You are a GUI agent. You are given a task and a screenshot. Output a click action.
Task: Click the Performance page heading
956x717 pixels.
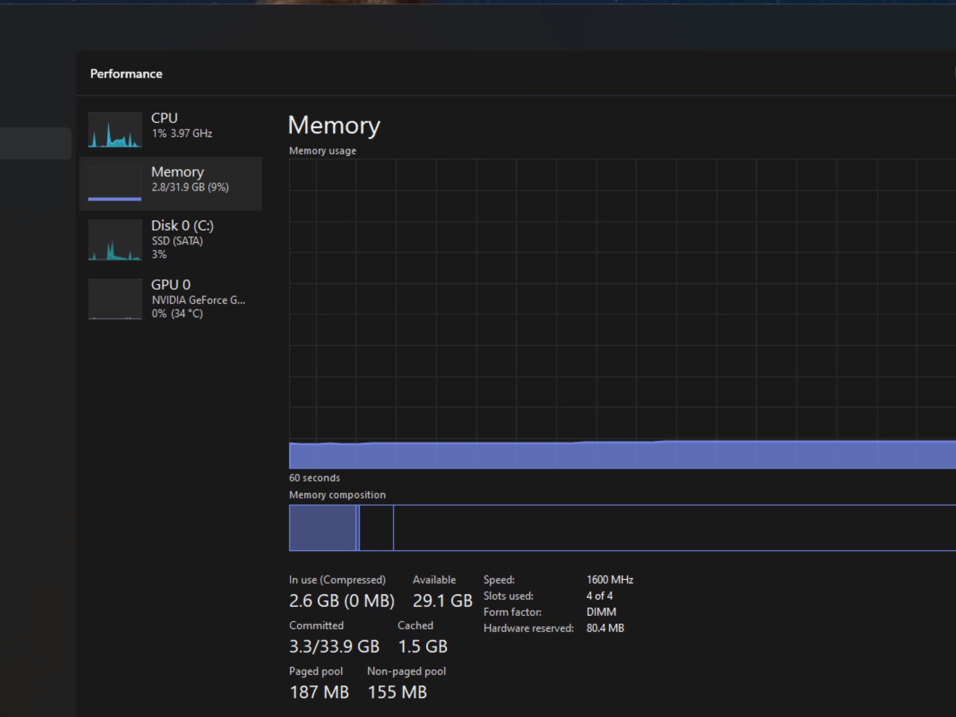pos(126,74)
